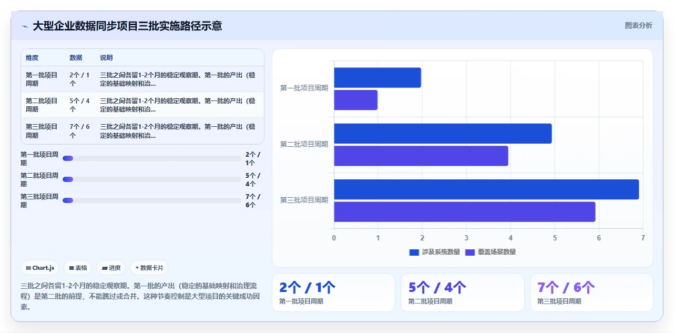The image size is (674, 333).
Task: Click the 第二批项目周期 label beside its progress bar
Action: (39, 180)
